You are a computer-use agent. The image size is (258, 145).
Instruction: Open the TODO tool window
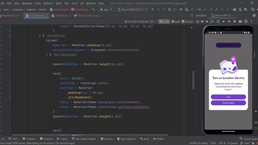coord(13,139)
